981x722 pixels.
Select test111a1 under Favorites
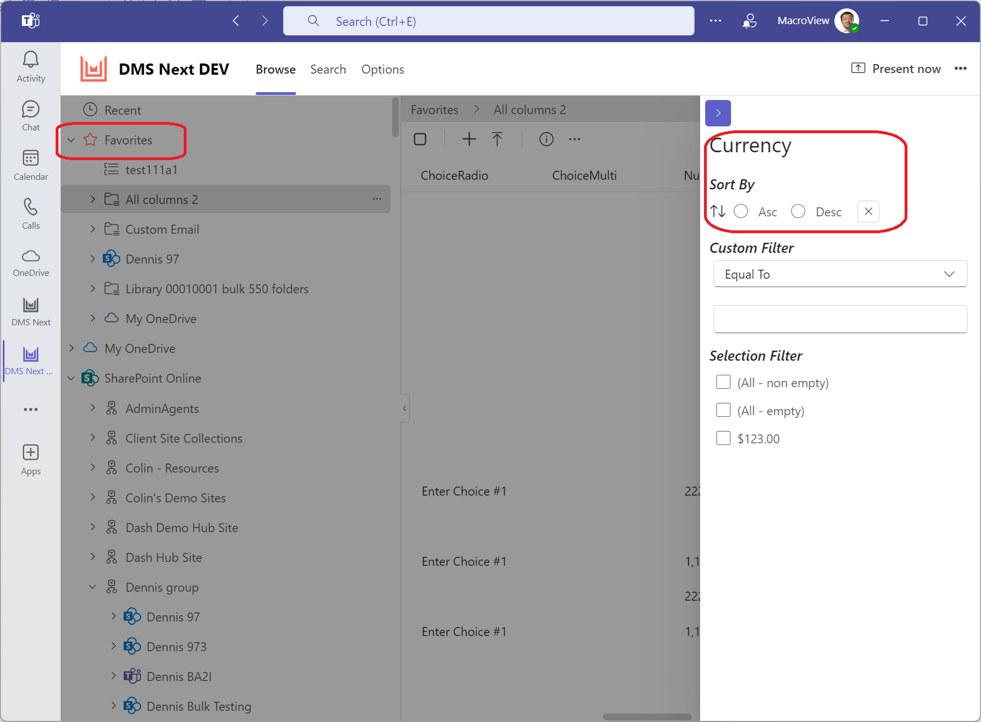(x=151, y=170)
